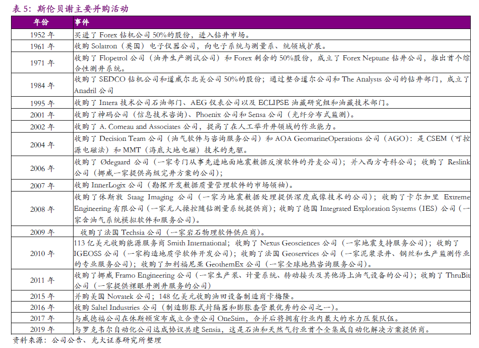Click the event text '收购 Saltel Industries 公司'
Image resolution: width=479 pixels, height=348 pixels.
pyautogui.click(x=115, y=307)
